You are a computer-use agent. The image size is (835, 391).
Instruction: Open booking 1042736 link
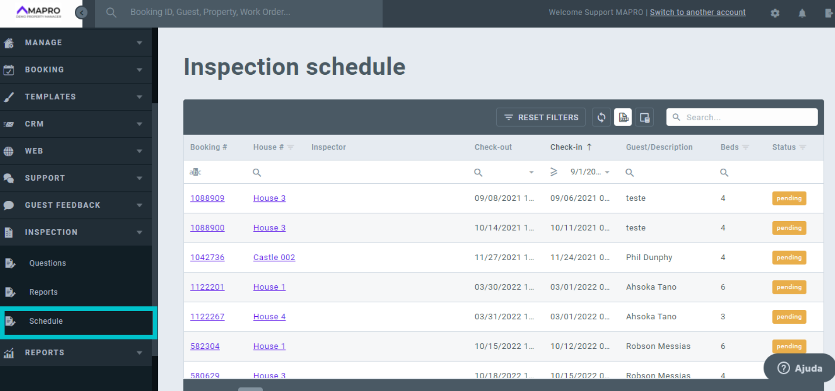[207, 257]
